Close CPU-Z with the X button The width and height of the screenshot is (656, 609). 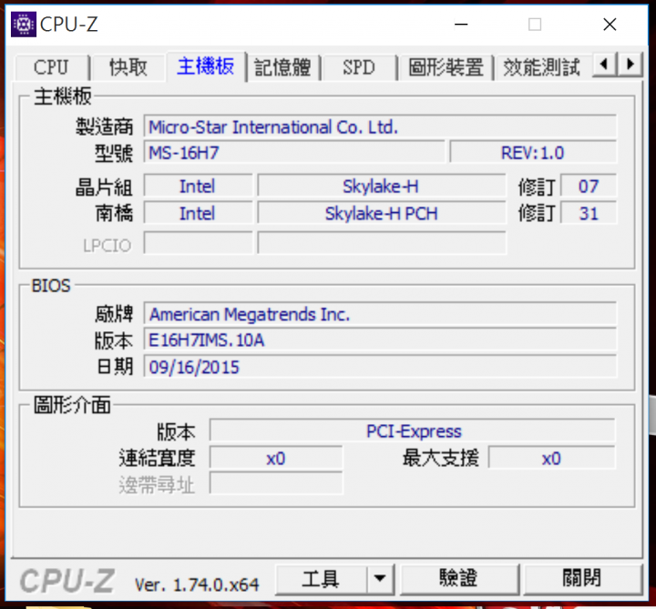(x=610, y=25)
